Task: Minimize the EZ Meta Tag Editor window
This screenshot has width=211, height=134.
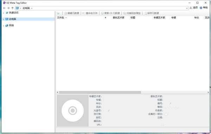Action: point(190,3)
